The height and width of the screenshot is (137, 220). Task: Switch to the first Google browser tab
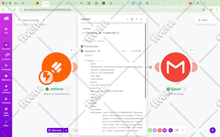[16, 3]
